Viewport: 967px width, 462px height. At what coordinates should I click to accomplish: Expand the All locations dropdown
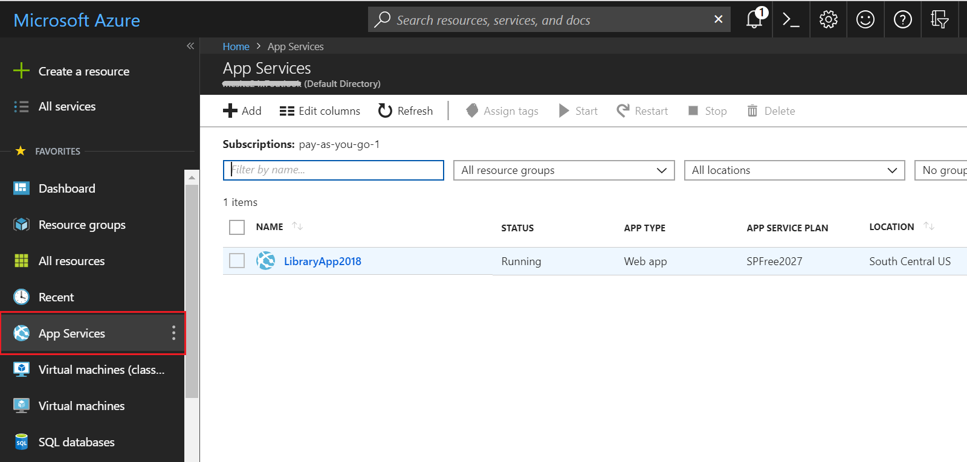click(x=794, y=170)
